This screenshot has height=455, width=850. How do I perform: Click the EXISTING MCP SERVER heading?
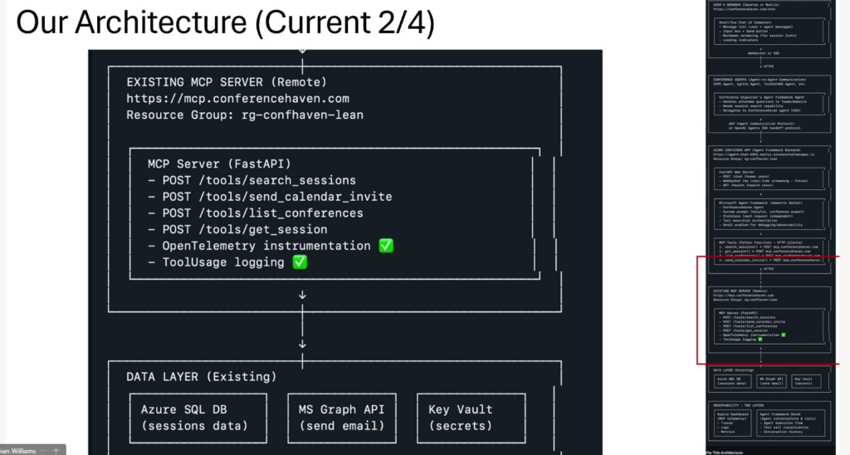click(x=226, y=82)
